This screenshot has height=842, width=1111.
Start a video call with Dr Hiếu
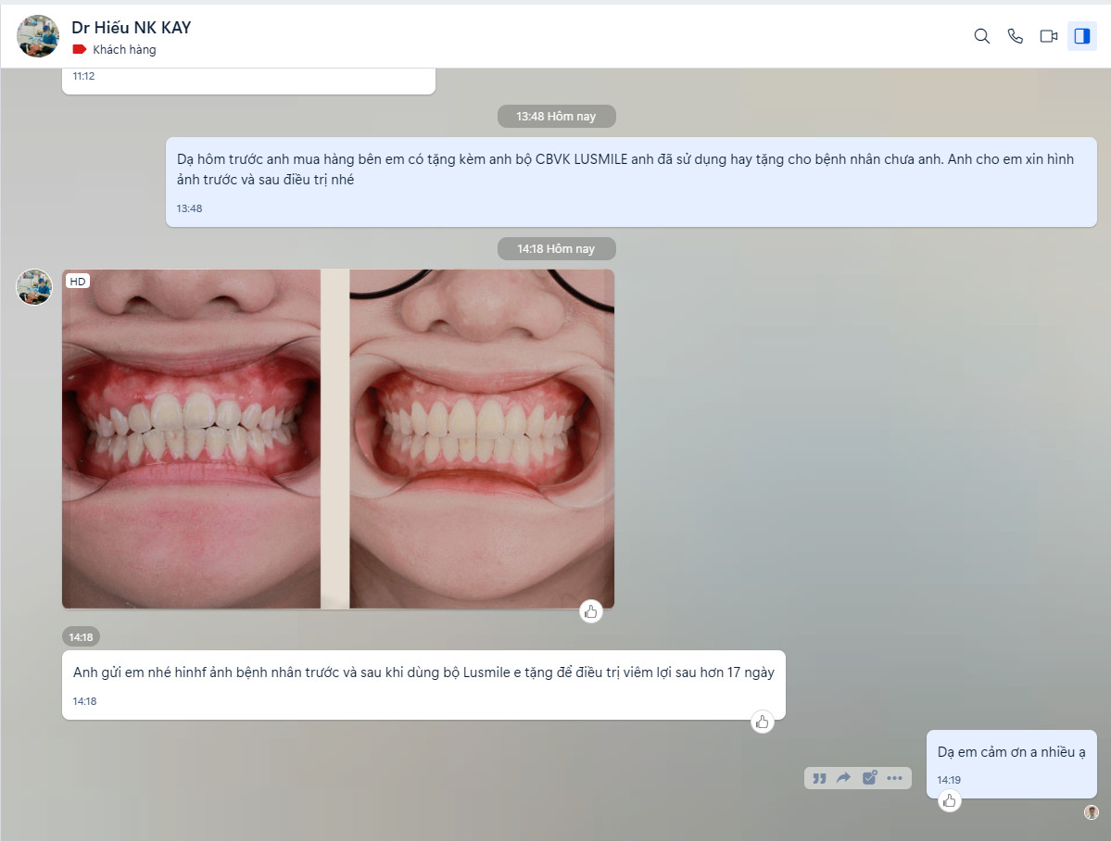click(1049, 36)
